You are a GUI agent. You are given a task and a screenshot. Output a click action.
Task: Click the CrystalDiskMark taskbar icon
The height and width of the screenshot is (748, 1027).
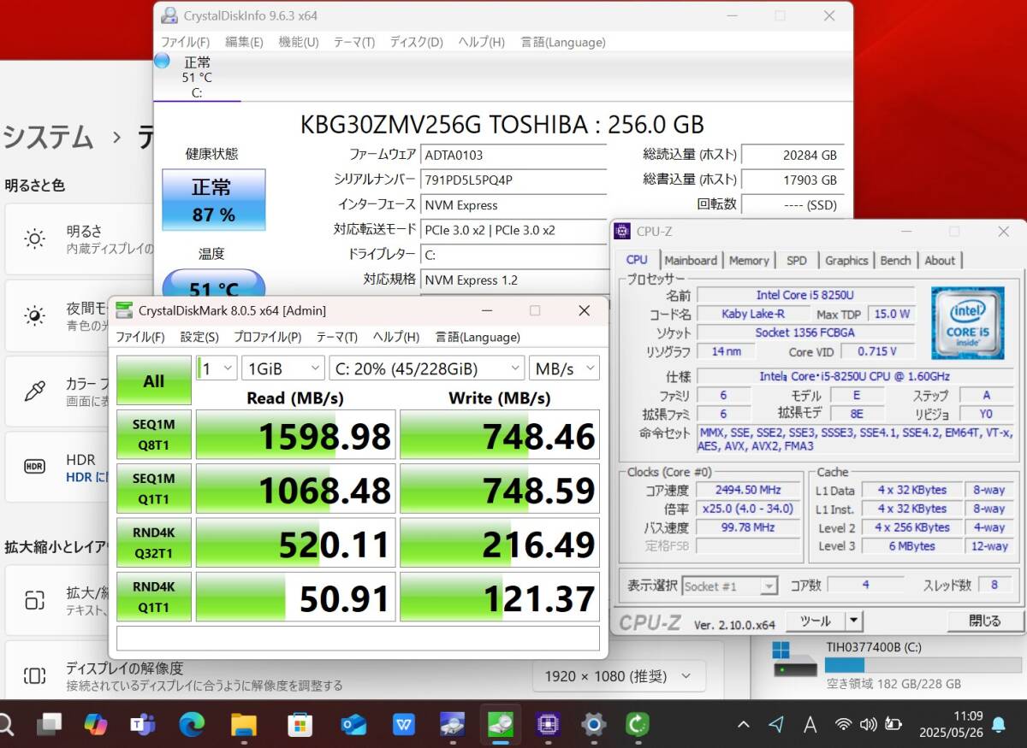[500, 725]
